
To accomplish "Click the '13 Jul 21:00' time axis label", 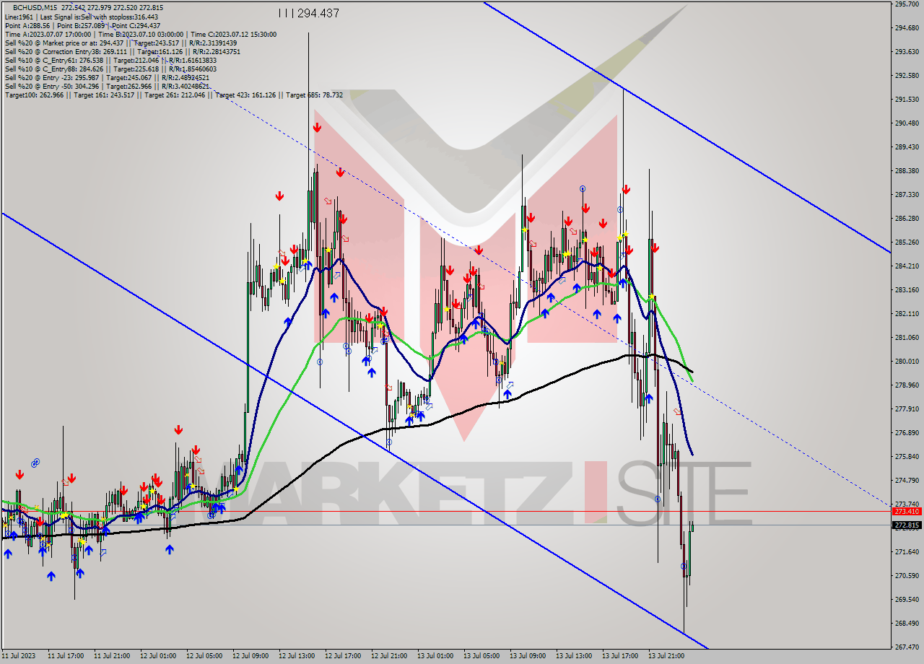I will pos(666,657).
